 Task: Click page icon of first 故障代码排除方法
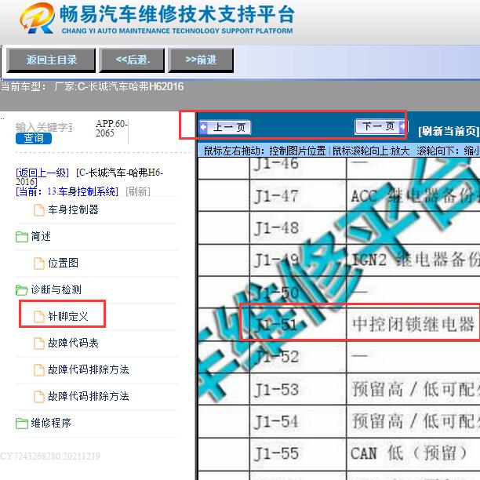pyautogui.click(x=39, y=369)
